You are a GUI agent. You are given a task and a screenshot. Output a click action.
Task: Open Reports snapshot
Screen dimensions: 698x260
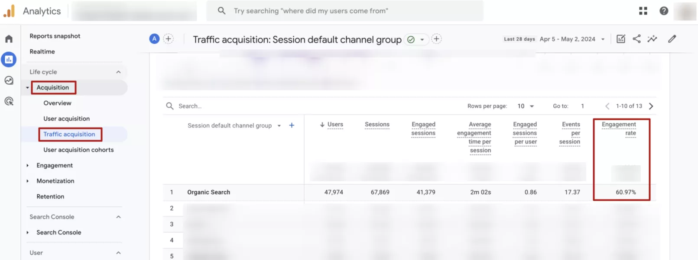point(55,36)
